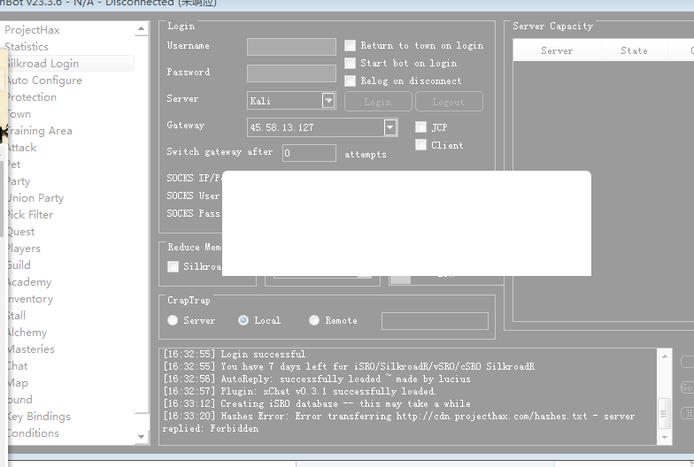Open the Statistics section in sidebar
The height and width of the screenshot is (467, 694).
(x=27, y=47)
